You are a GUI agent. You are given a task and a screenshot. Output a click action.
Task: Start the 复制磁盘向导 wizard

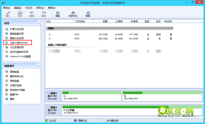tap(14, 34)
